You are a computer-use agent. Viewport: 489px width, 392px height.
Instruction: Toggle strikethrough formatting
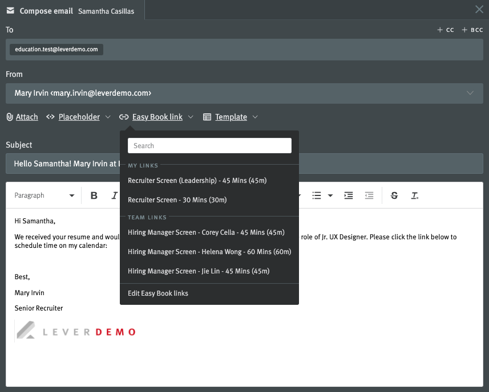coord(394,195)
